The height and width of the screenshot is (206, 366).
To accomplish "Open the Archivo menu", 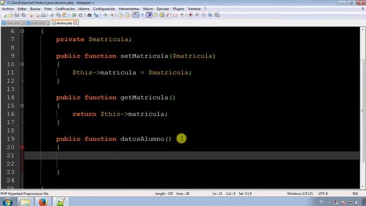I will (x=7, y=9).
